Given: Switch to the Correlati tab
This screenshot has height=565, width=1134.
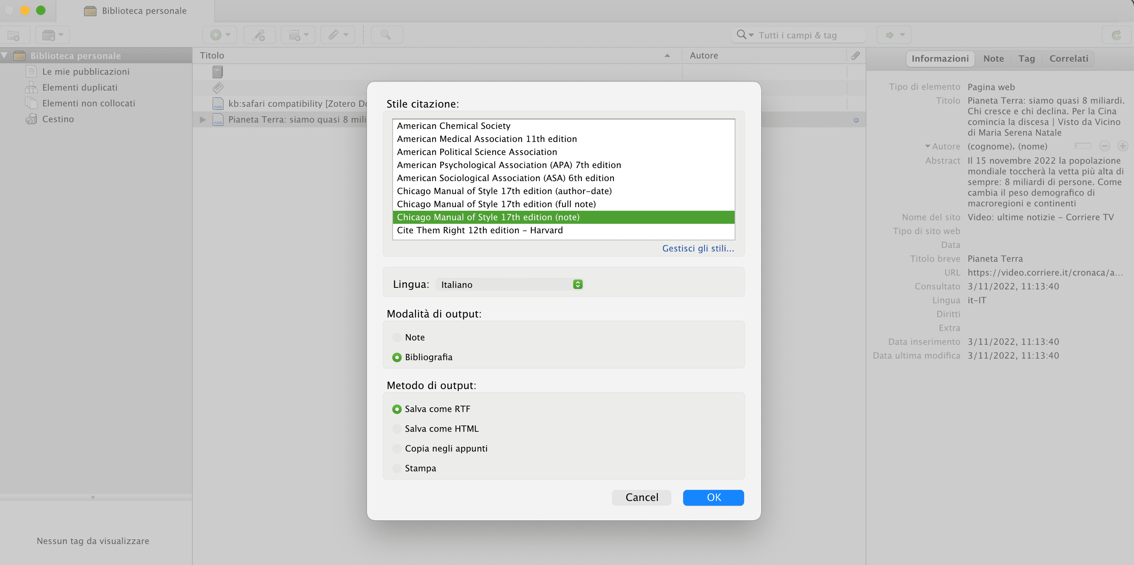Looking at the screenshot, I should 1068,59.
